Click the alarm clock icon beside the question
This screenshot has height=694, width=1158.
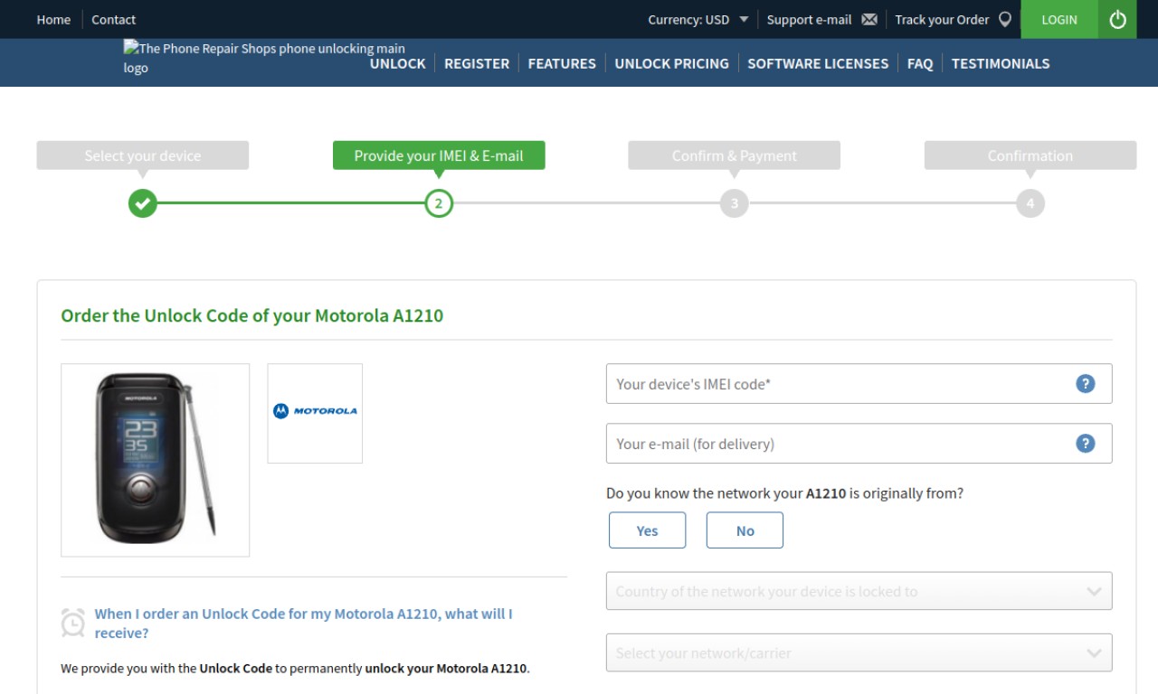click(73, 622)
